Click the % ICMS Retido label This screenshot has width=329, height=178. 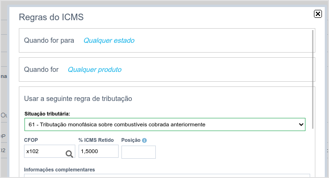pos(96,140)
